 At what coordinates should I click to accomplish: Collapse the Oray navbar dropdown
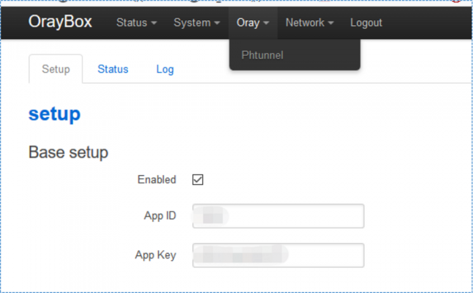pyautogui.click(x=253, y=22)
